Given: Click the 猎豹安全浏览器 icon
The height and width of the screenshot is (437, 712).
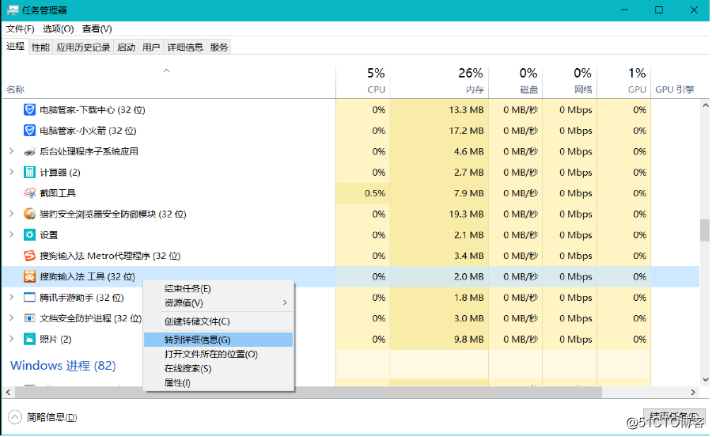Looking at the screenshot, I should [29, 214].
